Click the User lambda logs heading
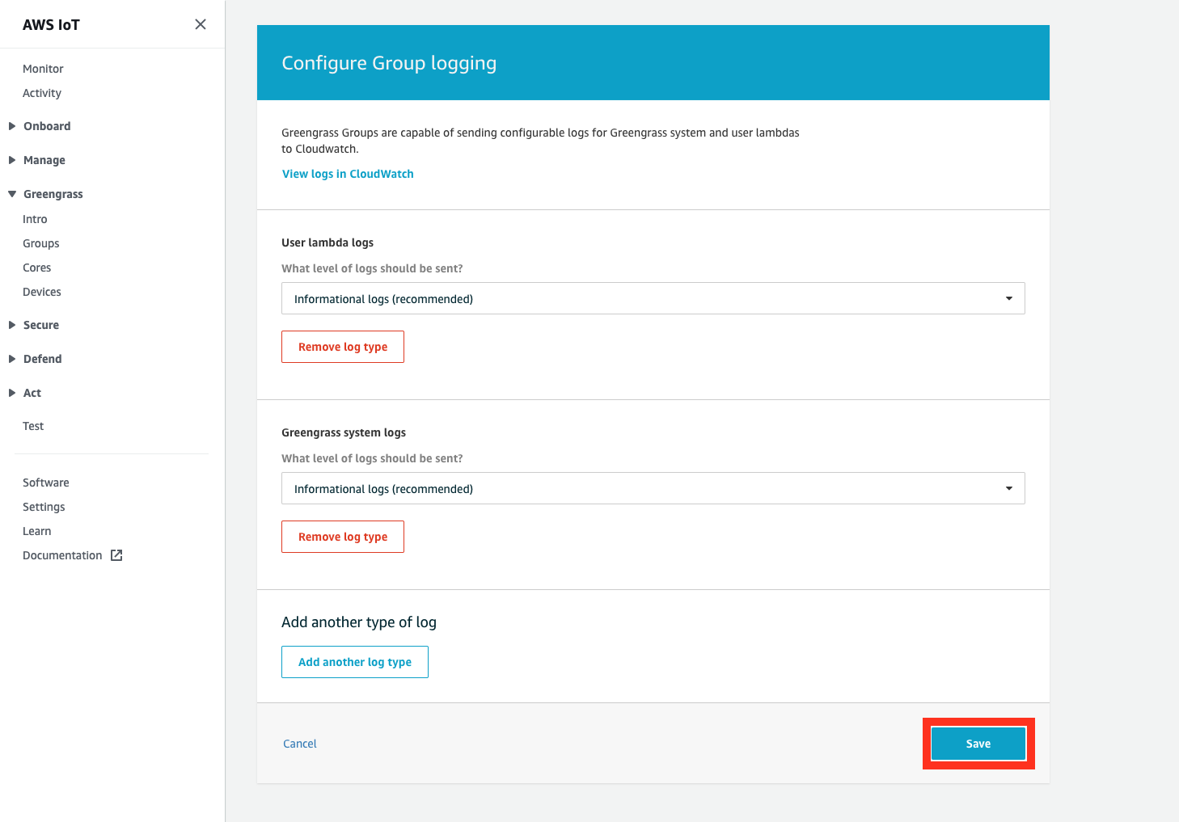Screen dimensions: 1179x822 (x=327, y=242)
